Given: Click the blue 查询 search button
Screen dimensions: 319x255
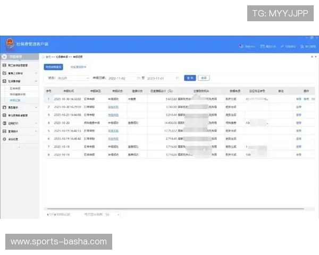Looking at the screenshot, I should pos(190,78).
